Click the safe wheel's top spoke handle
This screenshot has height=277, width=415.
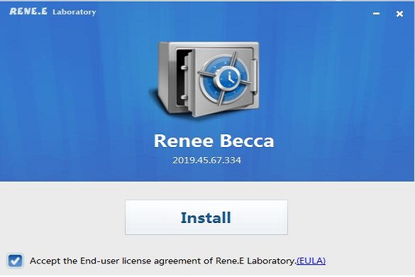point(233,60)
